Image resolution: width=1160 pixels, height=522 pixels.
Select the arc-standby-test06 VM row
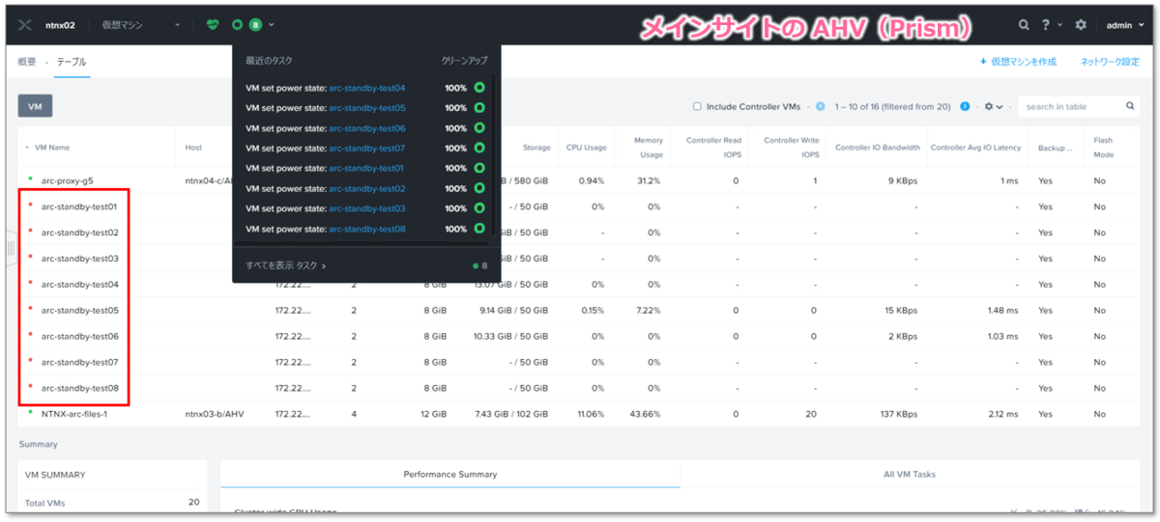coord(578,337)
